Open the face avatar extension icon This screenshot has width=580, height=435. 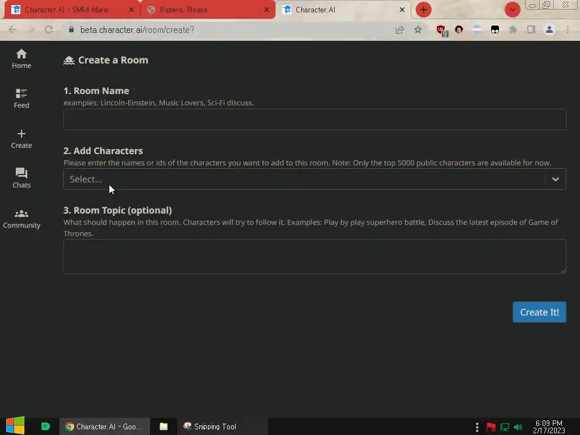[x=459, y=29]
